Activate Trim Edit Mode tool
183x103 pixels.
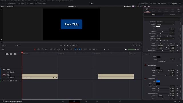point(39,49)
